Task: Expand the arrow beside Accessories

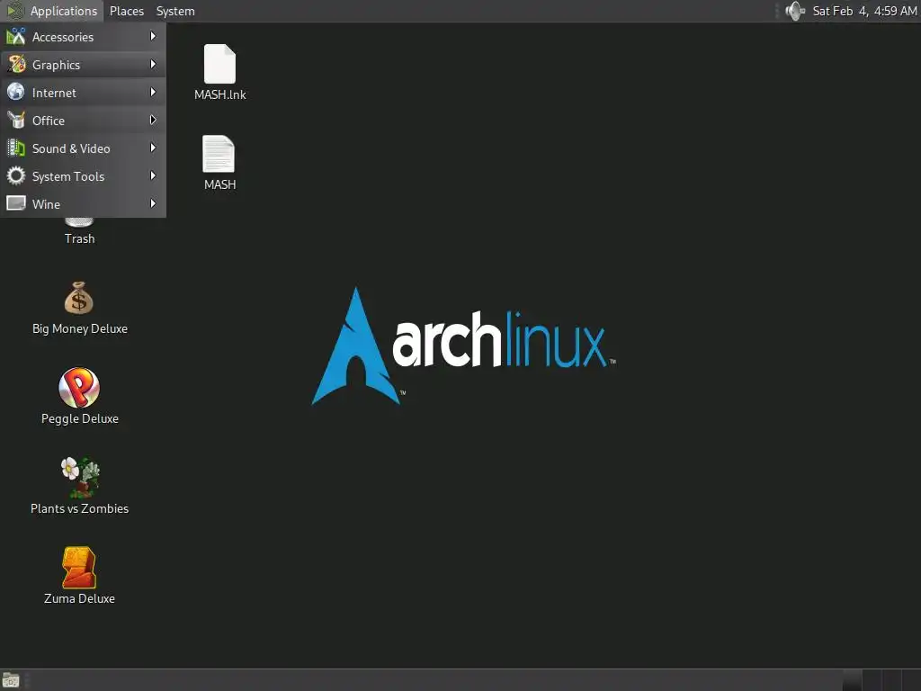Action: [x=153, y=36]
